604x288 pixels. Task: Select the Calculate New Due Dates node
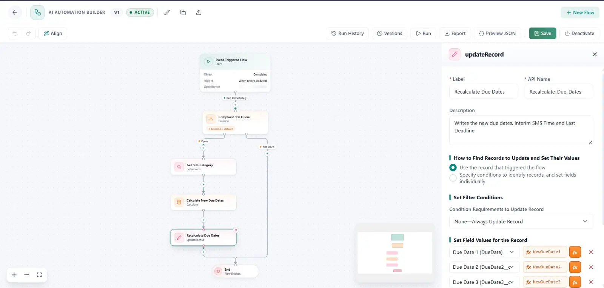(x=203, y=202)
